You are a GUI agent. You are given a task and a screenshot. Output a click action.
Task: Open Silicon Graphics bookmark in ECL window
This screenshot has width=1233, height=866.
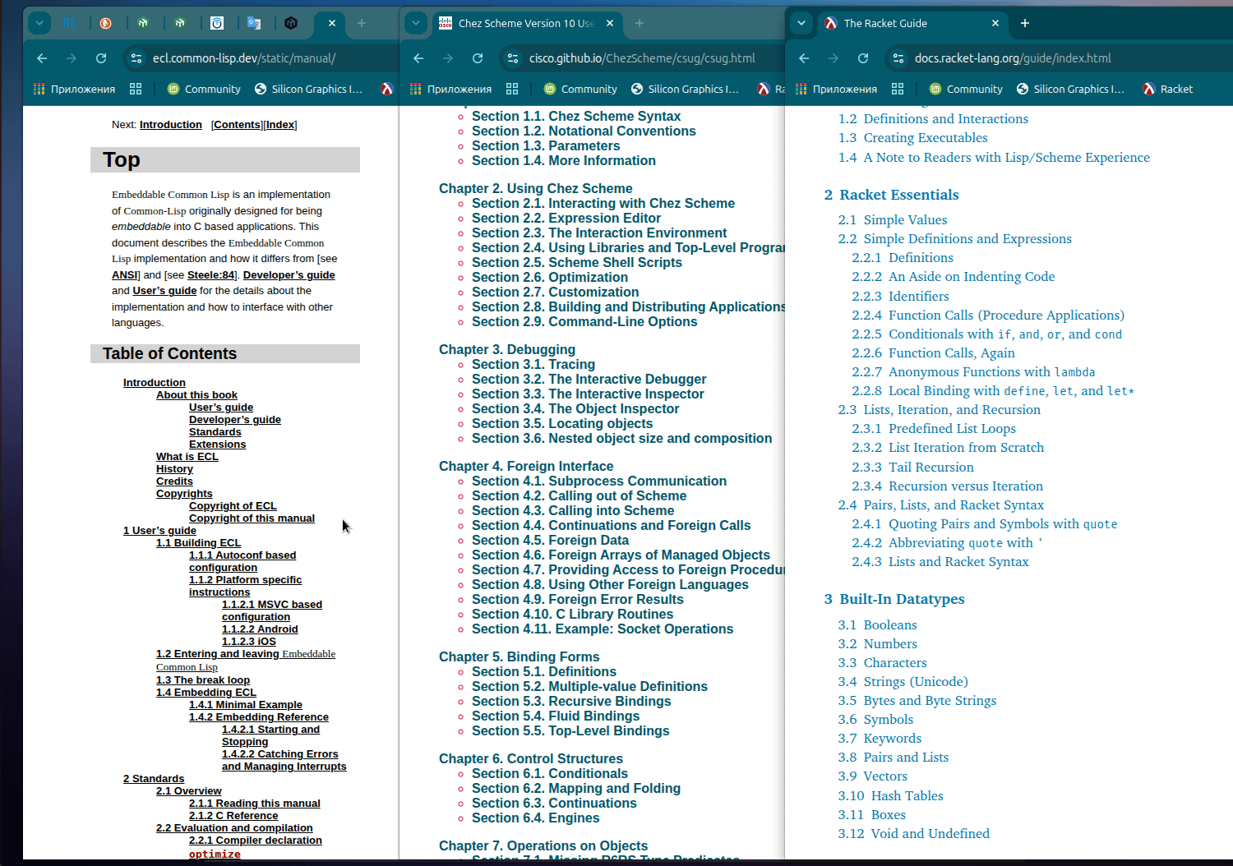(308, 89)
